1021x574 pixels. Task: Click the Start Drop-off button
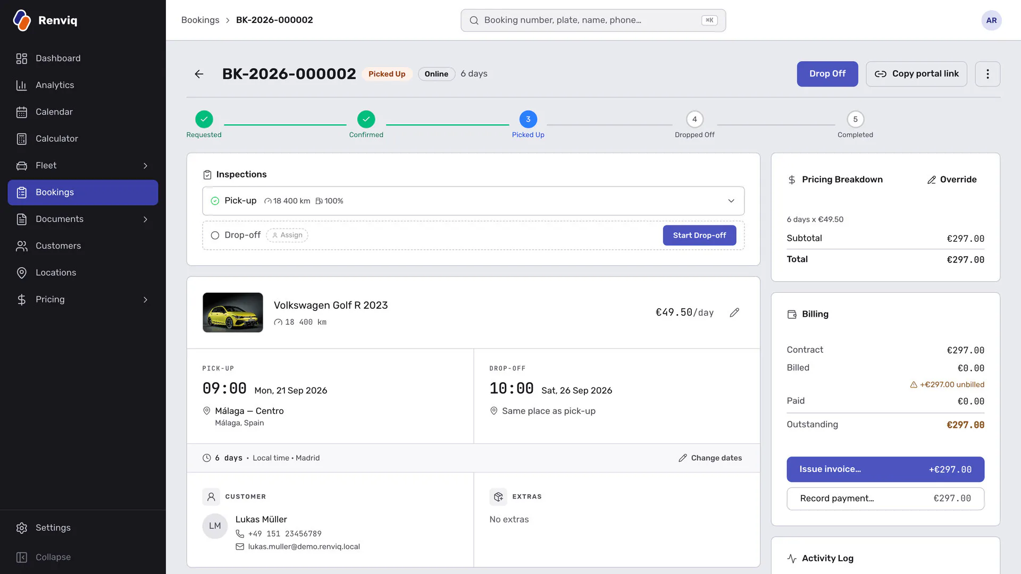[699, 235]
